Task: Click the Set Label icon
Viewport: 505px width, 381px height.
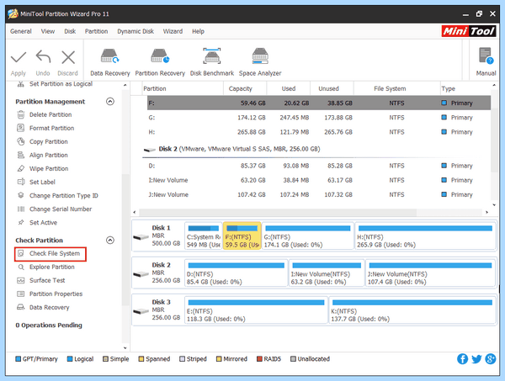Action: coord(20,183)
